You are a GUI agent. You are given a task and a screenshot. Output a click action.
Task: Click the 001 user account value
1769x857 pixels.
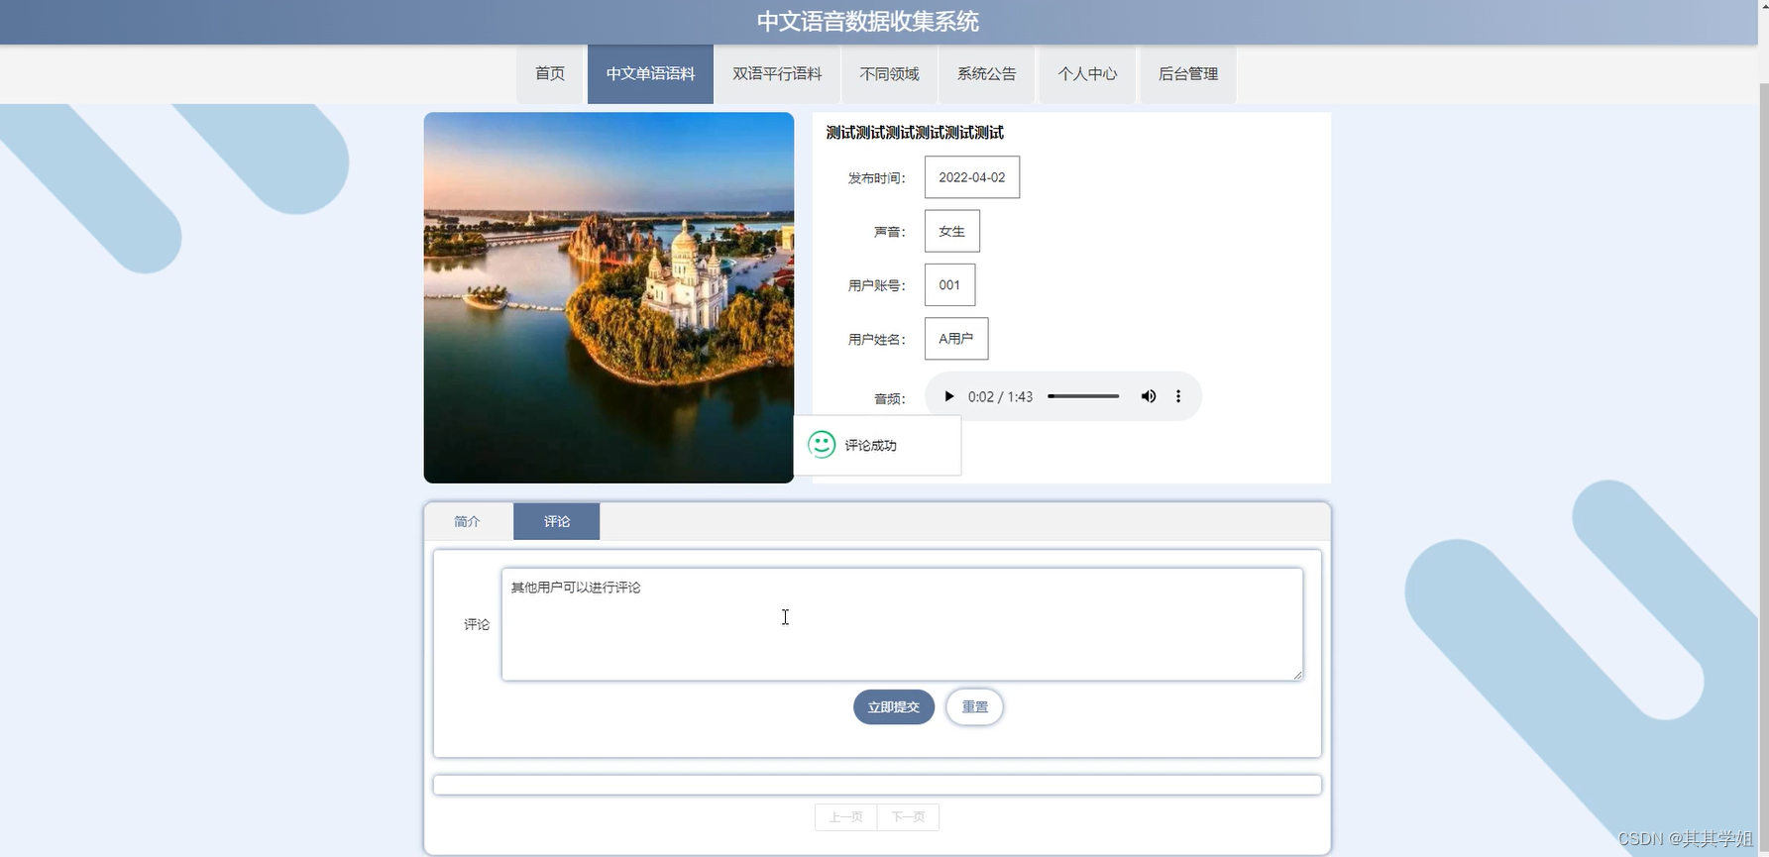[949, 285]
